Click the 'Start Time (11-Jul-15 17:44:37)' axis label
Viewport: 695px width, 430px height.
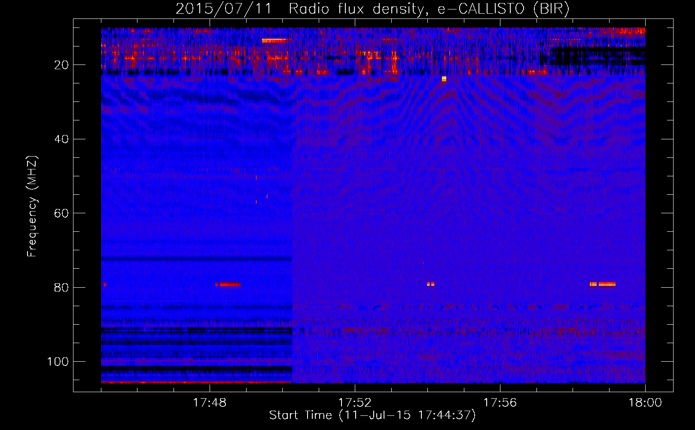tap(372, 415)
